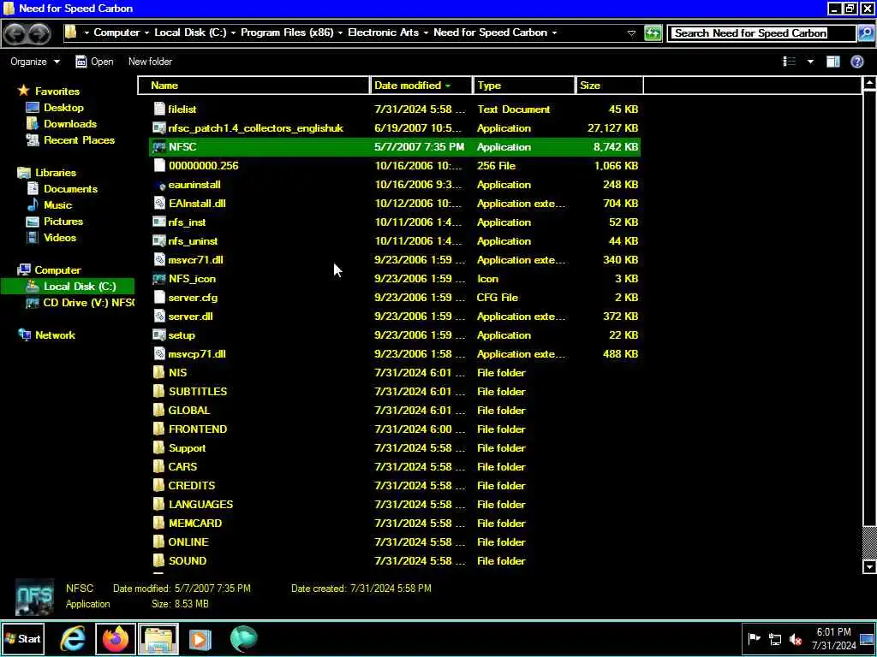Click the Start button

click(23, 638)
